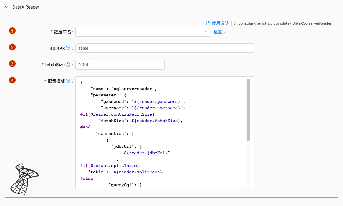Click the 数据库名 field label
This screenshot has width=343, height=206.
pos(62,32)
